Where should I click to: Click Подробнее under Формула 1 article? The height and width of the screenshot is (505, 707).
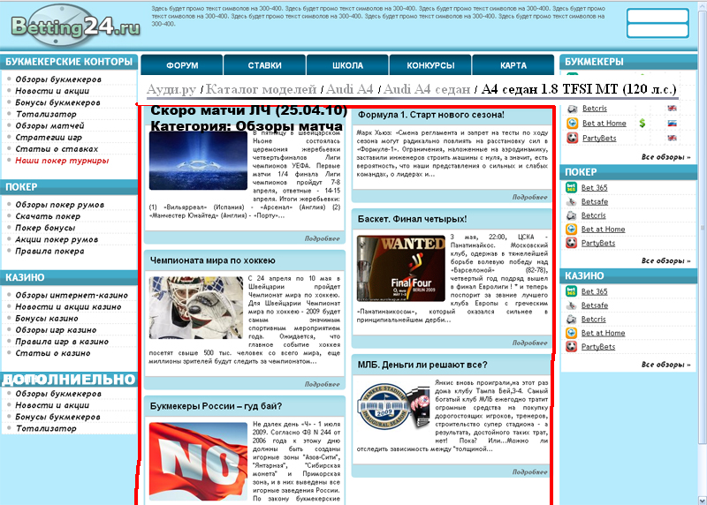[529, 197]
